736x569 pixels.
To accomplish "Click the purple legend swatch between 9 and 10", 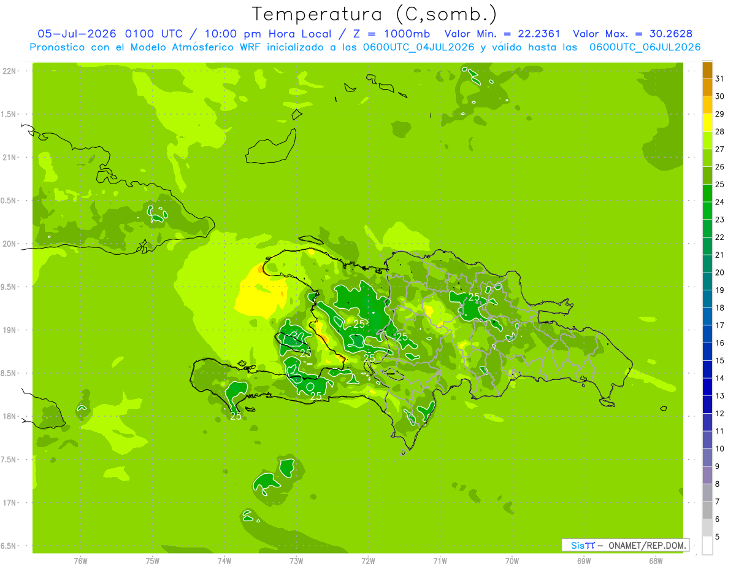I will pos(707,457).
